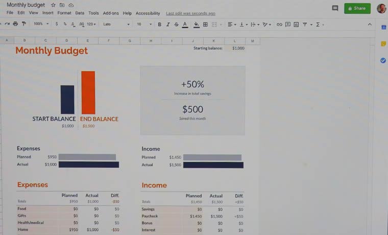Click the print icon in toolbar
The image size is (388, 235).
pyautogui.click(x=15, y=24)
